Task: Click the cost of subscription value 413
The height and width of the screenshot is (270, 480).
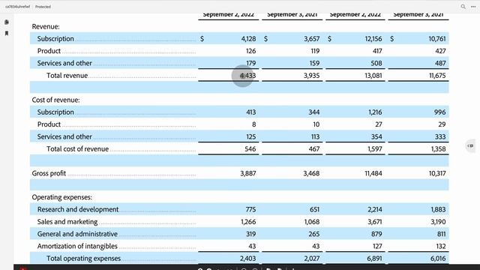Action: coord(251,112)
